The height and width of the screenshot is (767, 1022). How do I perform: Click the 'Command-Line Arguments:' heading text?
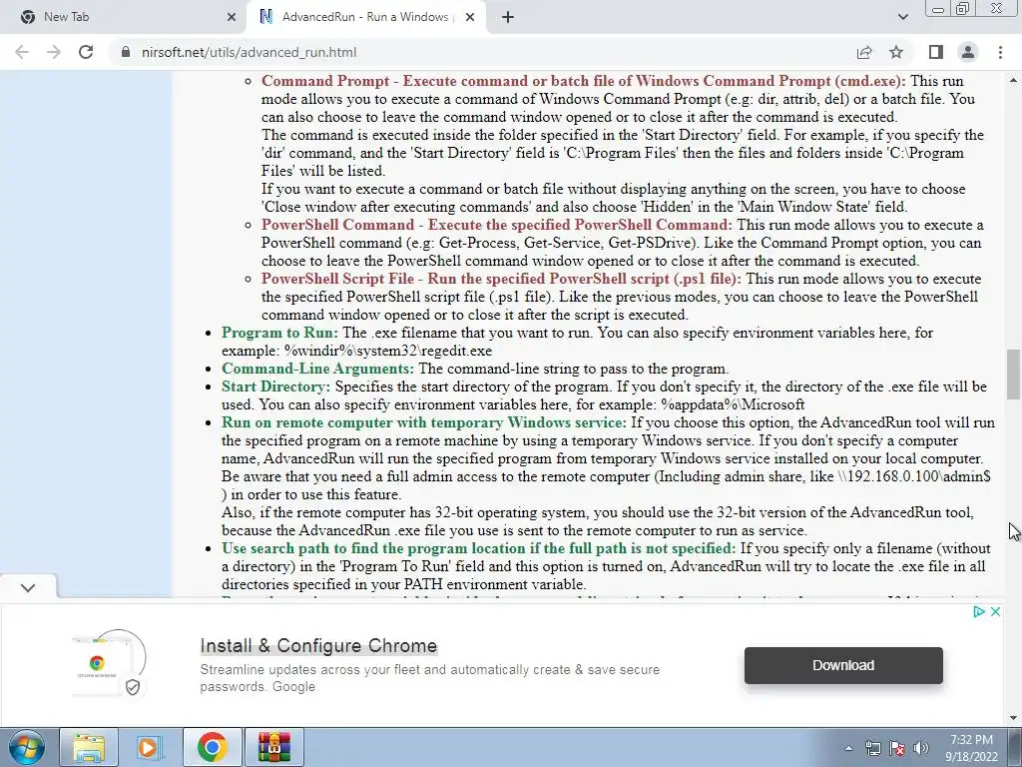pyautogui.click(x=317, y=369)
